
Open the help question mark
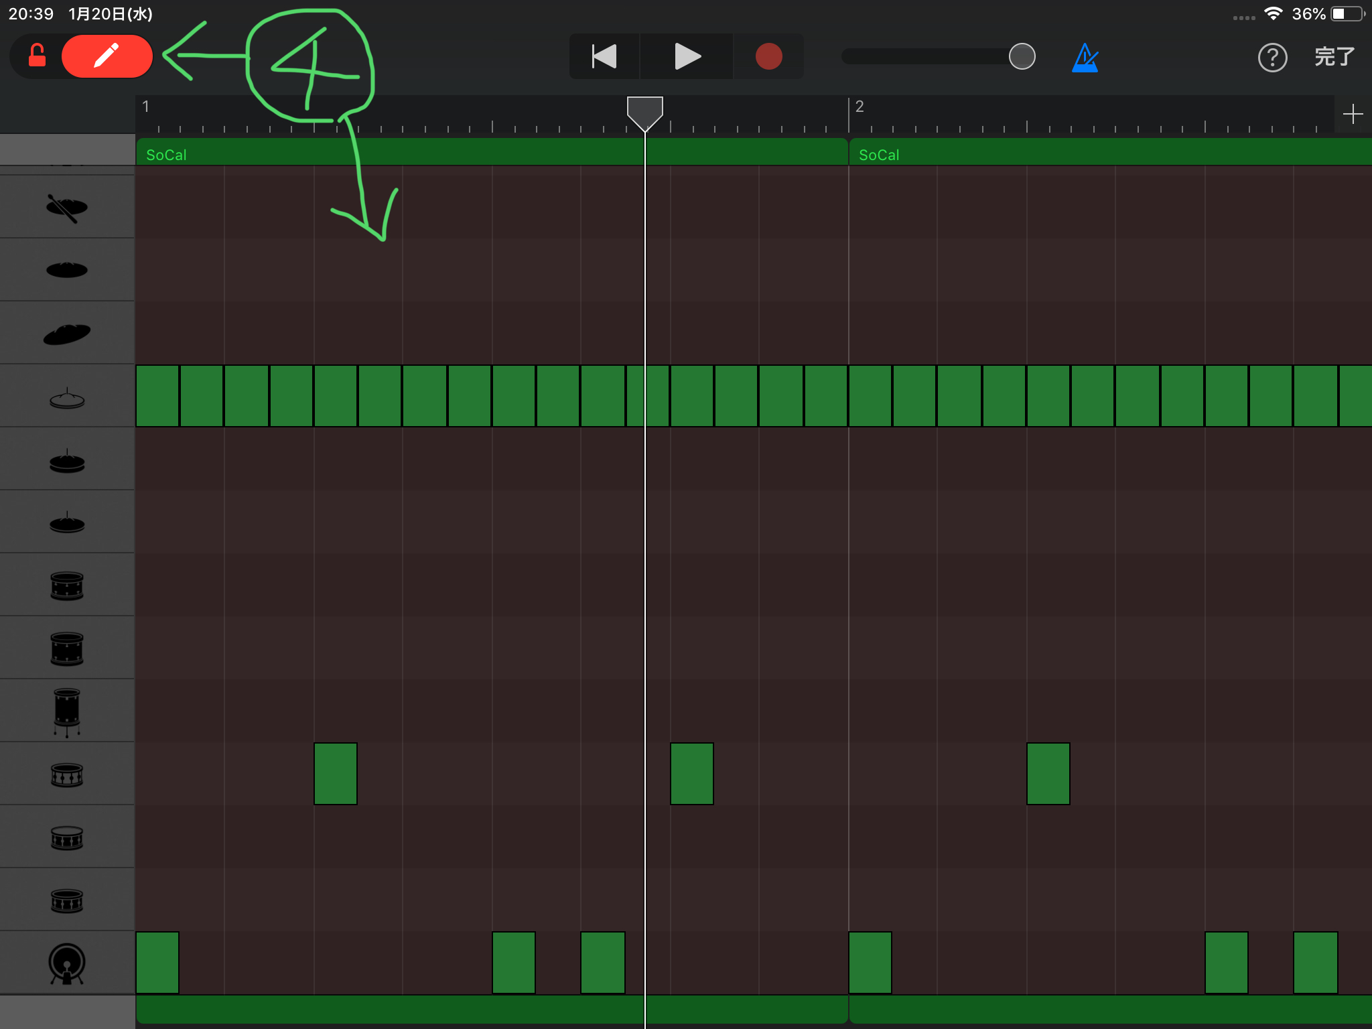[x=1272, y=58]
